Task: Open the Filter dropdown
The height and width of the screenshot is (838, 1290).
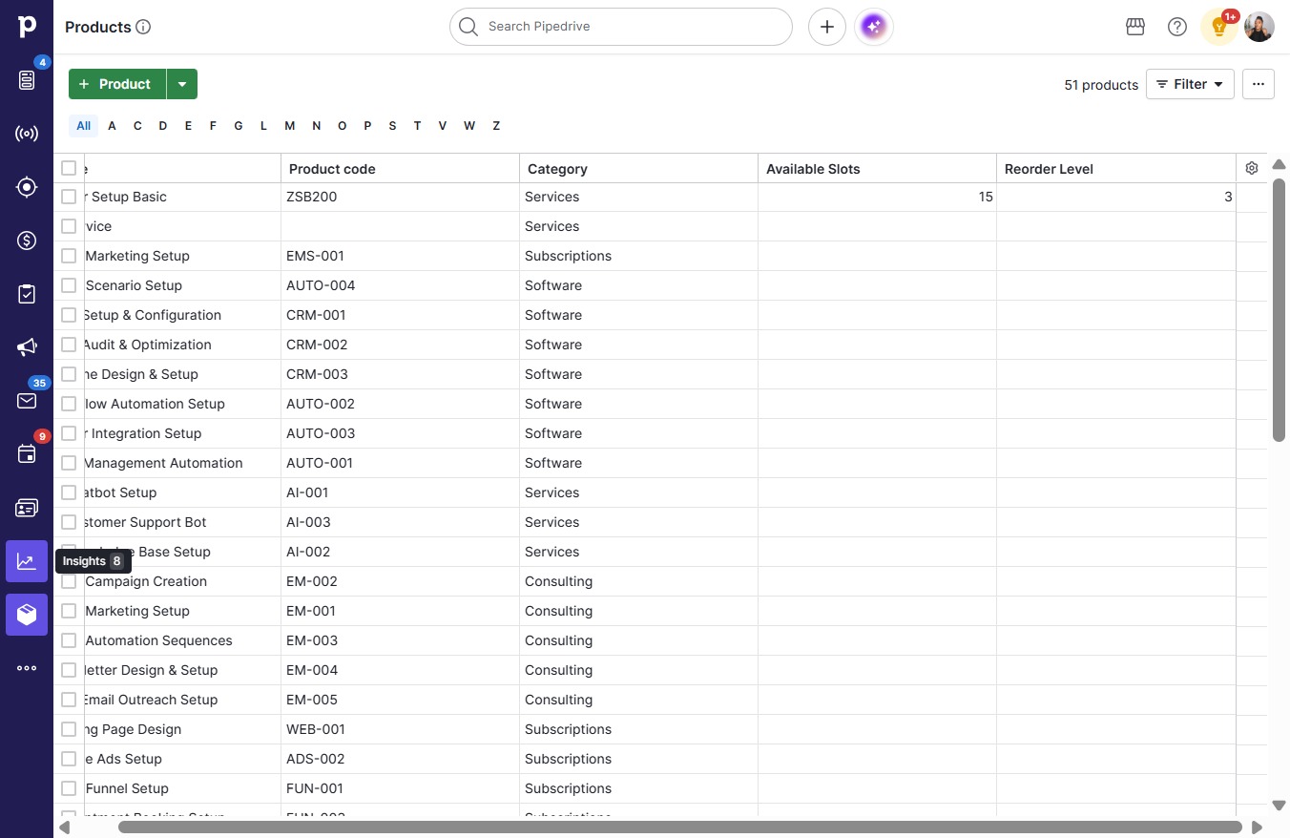Action: [1190, 84]
